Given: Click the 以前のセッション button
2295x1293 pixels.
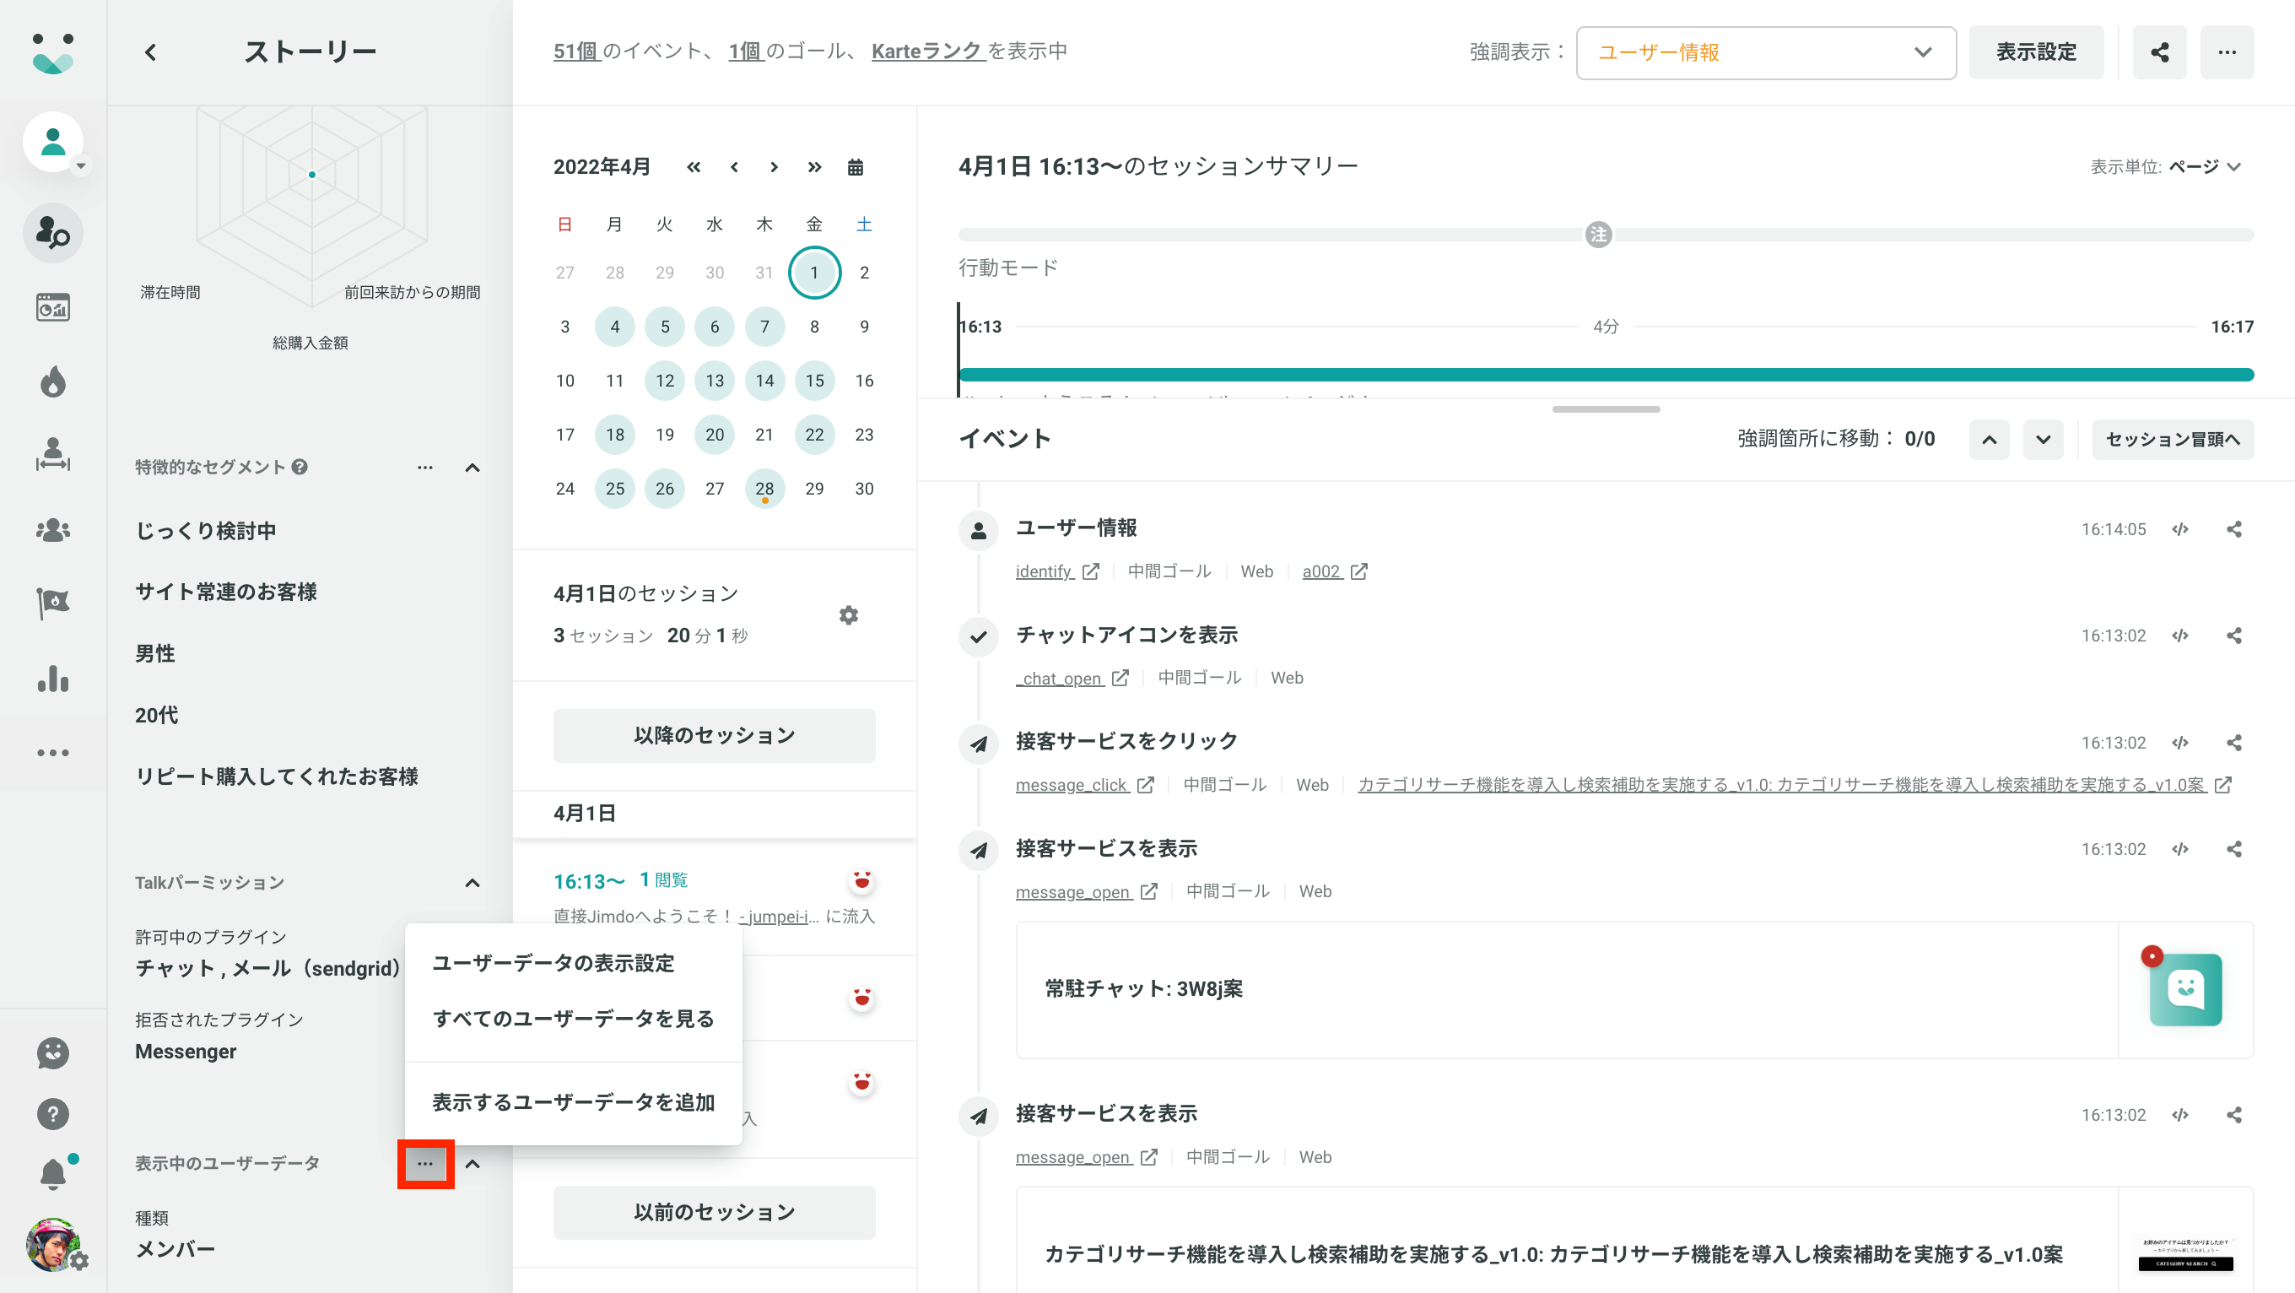Looking at the screenshot, I should [715, 1212].
